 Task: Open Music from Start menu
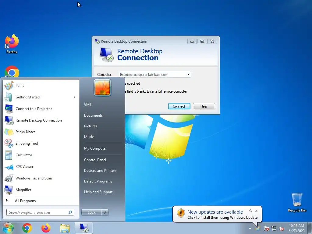tap(89, 137)
